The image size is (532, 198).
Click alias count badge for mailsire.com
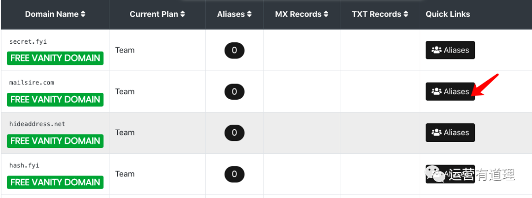point(234,91)
